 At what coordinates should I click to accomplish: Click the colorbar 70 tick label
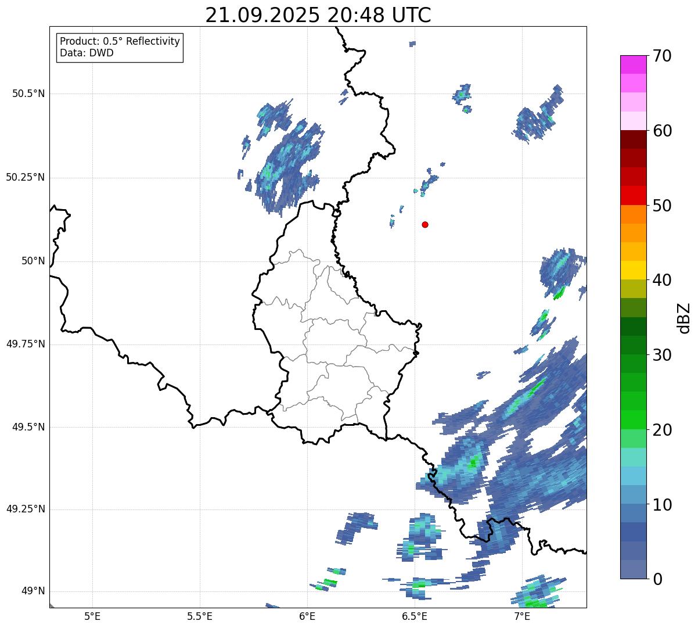coord(662,56)
